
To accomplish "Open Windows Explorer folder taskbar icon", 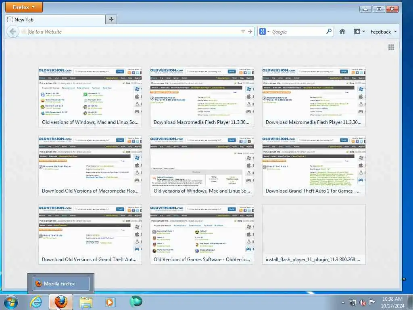I will [86, 302].
